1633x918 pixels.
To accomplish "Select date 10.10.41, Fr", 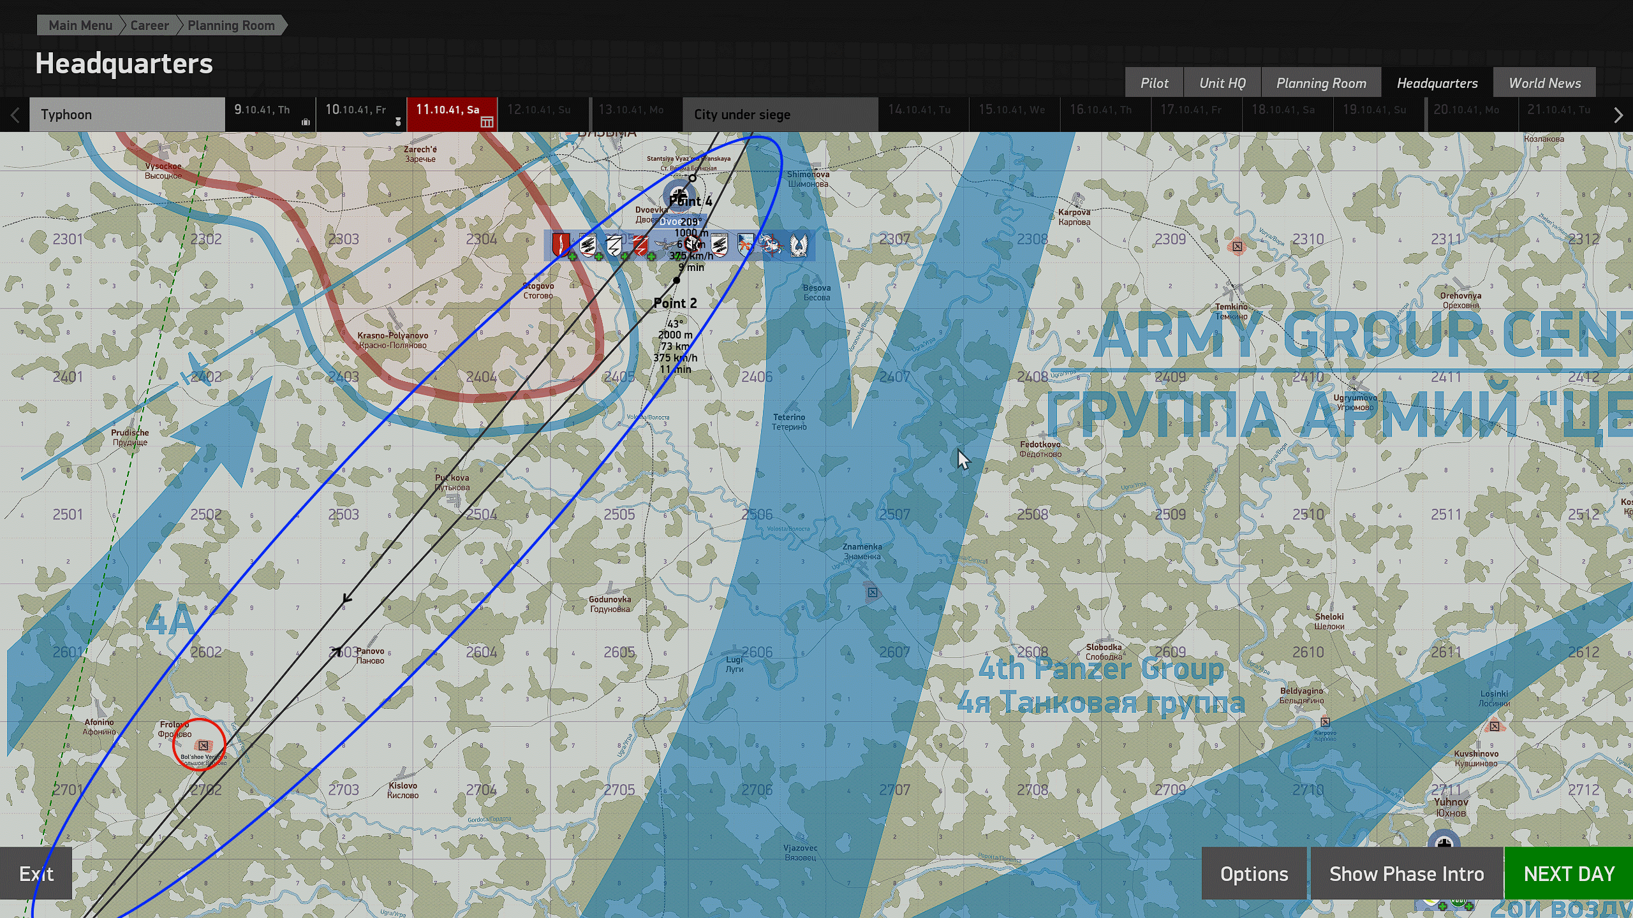I will coord(362,115).
